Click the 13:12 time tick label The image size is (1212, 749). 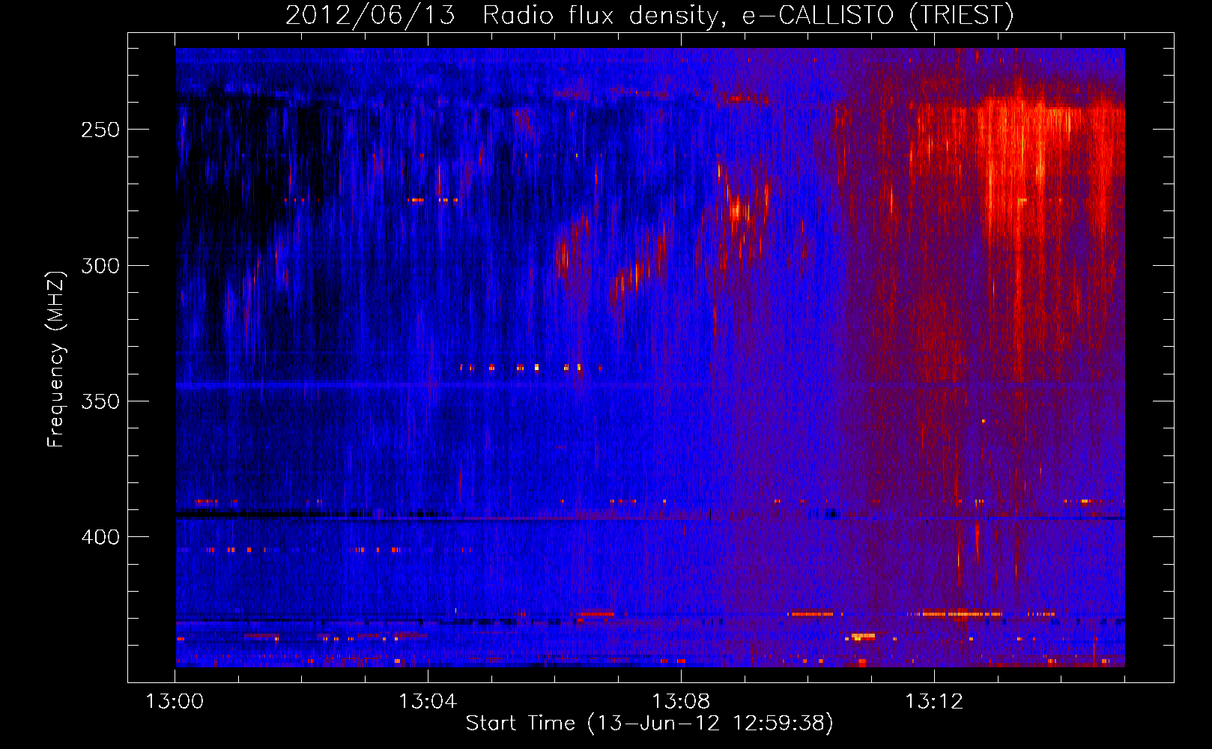[934, 702]
